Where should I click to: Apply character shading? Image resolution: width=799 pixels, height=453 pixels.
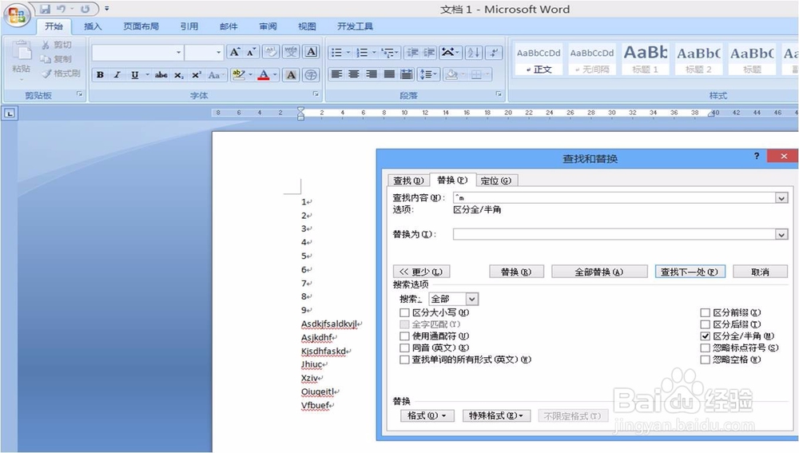pos(291,75)
